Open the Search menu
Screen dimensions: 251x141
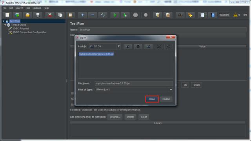(x=19, y=8)
